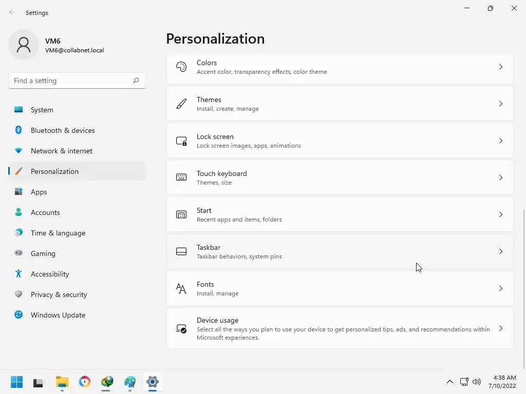Image resolution: width=526 pixels, height=394 pixels.
Task: Expand the Lock screen row chevron
Action: click(x=500, y=141)
